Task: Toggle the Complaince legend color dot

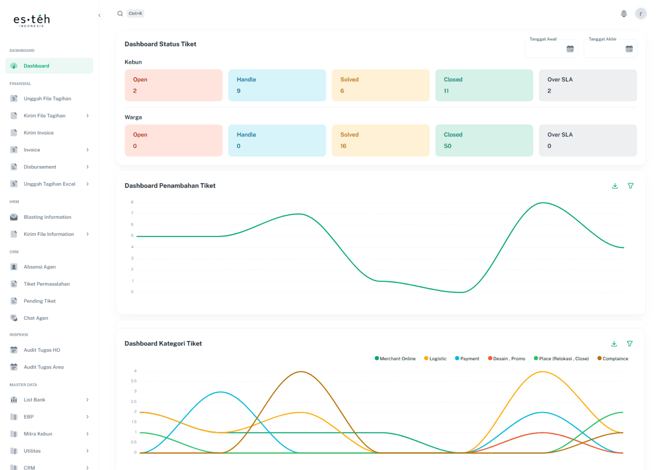Action: [599, 358]
